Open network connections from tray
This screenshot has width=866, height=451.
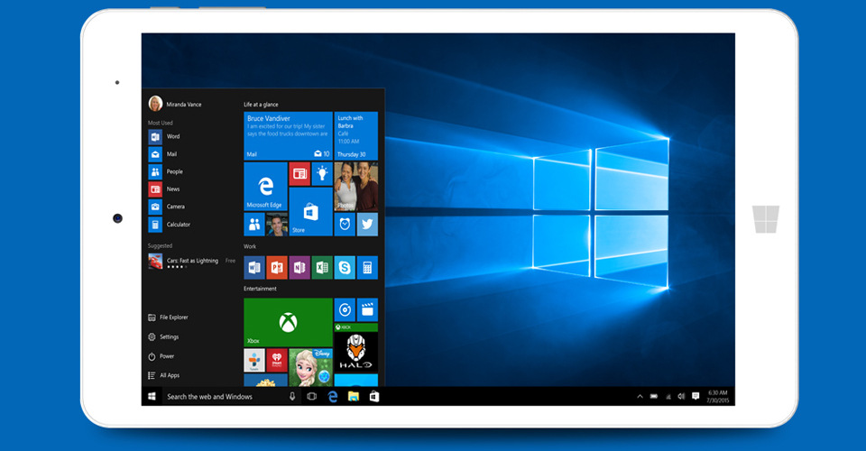[668, 396]
